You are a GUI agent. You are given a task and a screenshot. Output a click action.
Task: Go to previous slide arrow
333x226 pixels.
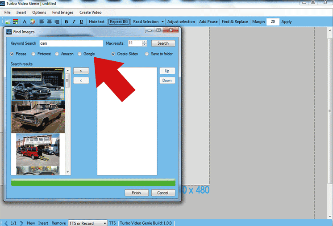pyautogui.click(x=6, y=223)
